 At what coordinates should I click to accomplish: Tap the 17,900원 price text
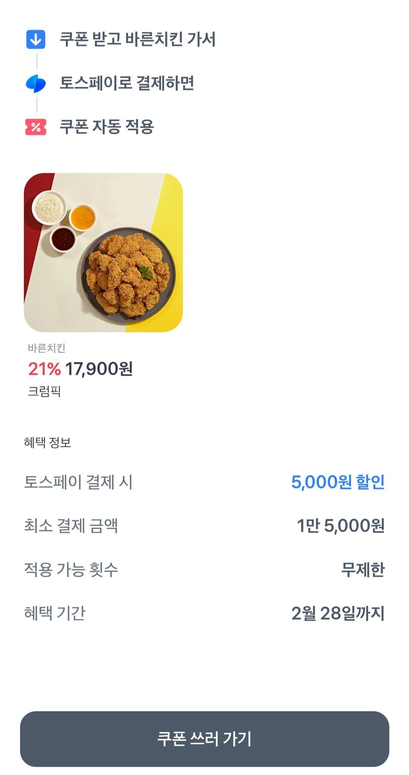[x=99, y=369]
